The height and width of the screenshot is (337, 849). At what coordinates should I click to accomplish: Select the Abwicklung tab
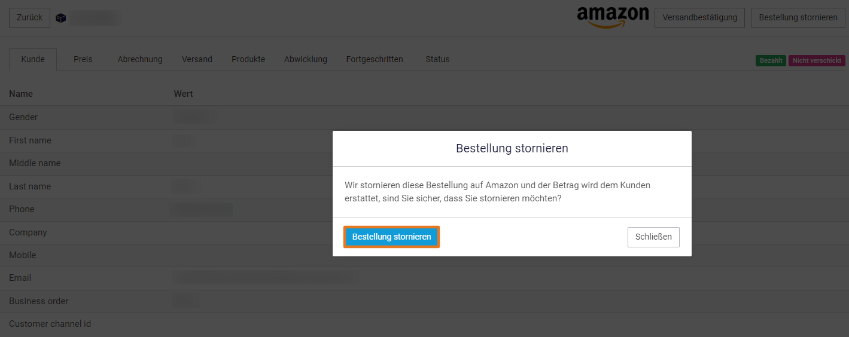[x=306, y=60]
